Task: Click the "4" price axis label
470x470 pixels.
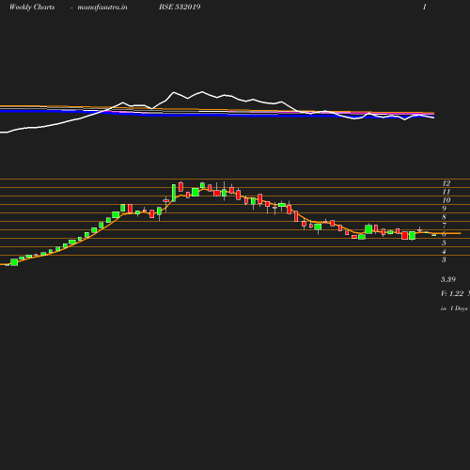Action: 445,251
